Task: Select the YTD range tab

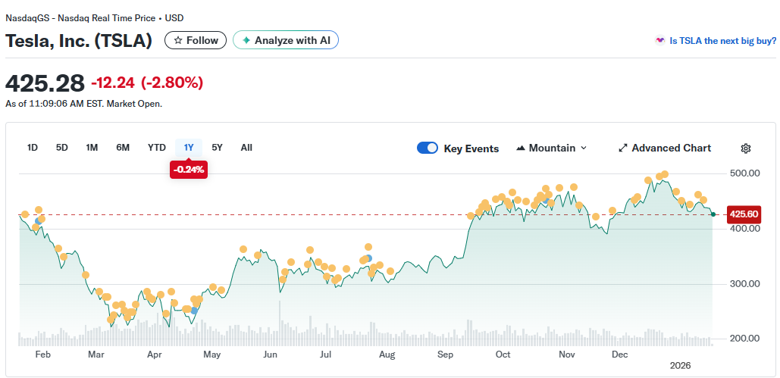Action: 157,148
